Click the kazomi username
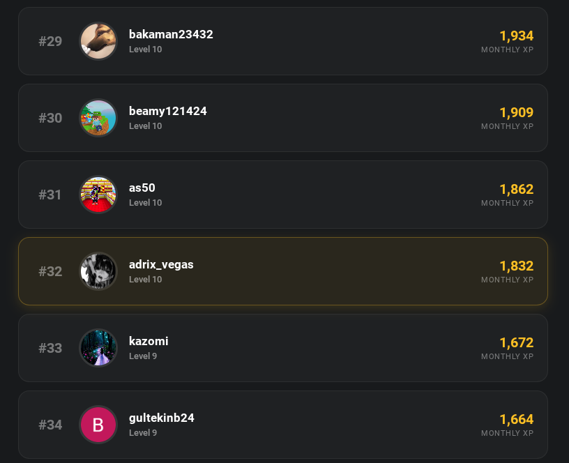 point(149,341)
